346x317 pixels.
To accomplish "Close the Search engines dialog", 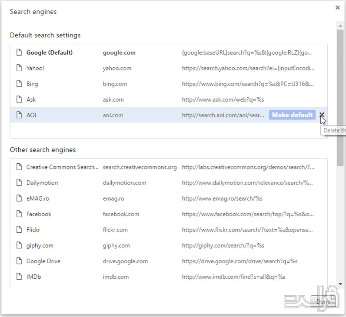I will (337, 8).
